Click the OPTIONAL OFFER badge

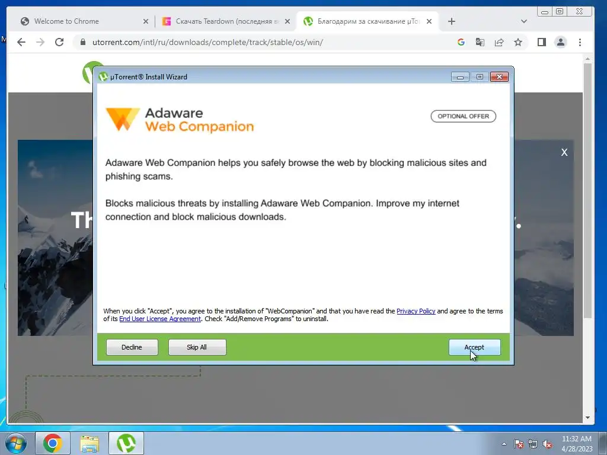pos(464,116)
